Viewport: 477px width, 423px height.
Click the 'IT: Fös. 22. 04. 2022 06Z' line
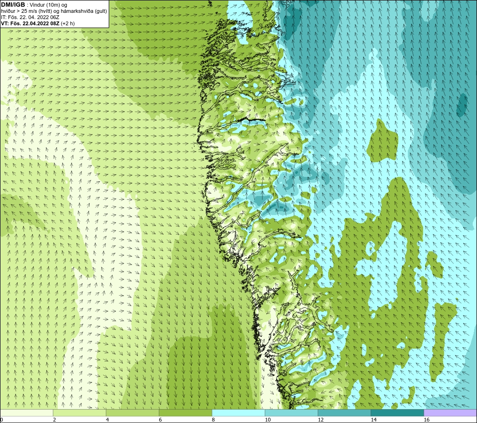(30, 17)
